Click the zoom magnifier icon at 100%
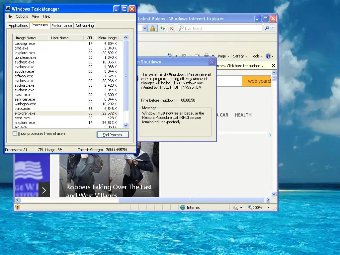This screenshot has width=340, height=255. pos(250,207)
